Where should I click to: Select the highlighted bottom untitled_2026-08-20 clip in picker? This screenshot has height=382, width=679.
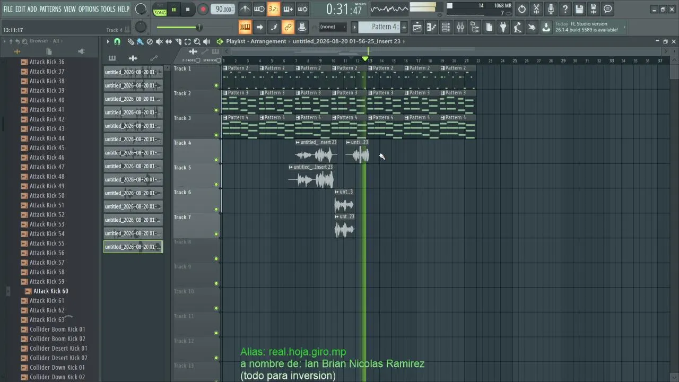[x=133, y=247]
